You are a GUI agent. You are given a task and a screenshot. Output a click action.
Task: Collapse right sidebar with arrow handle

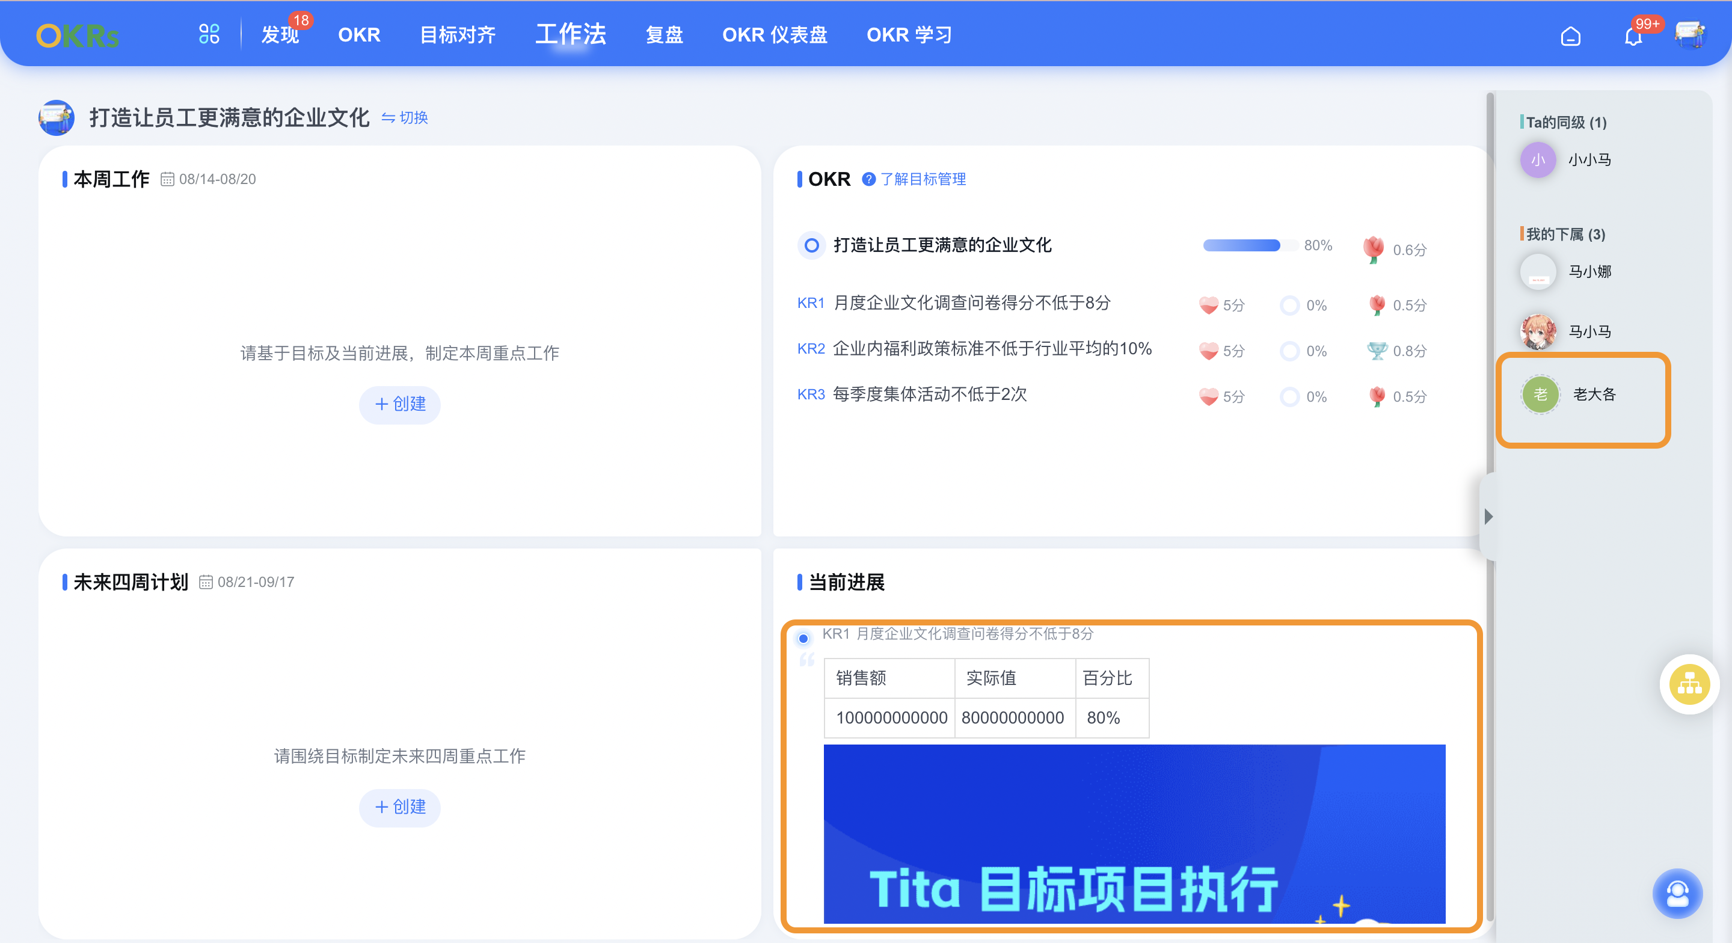(x=1488, y=517)
